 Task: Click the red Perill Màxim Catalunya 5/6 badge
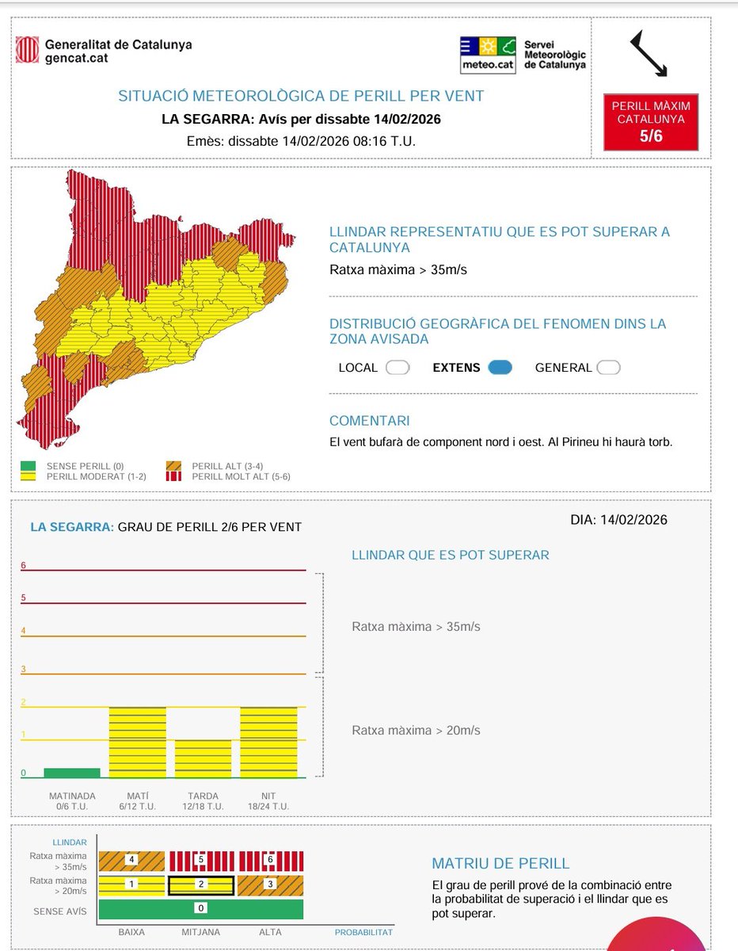pos(650,124)
